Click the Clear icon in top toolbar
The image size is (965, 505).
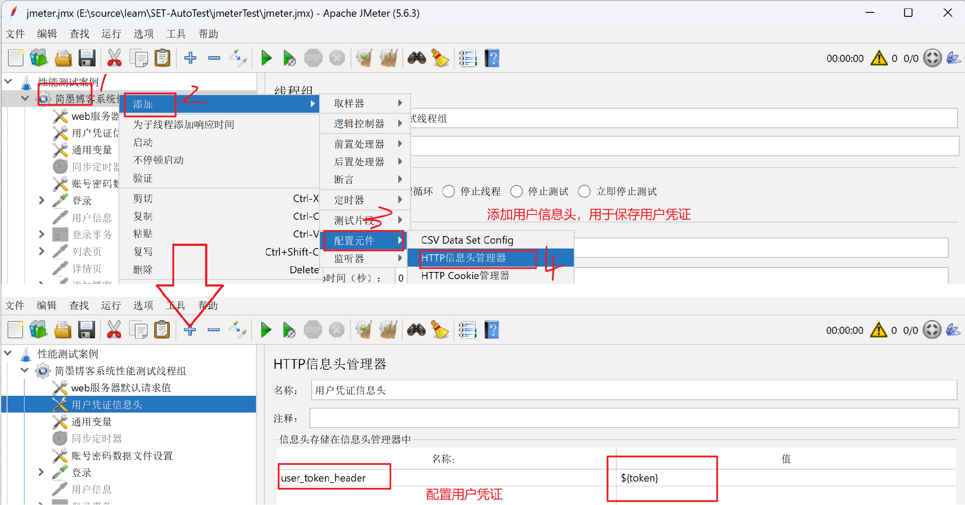pos(364,58)
